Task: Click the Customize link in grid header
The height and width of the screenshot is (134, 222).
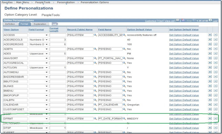Action: tap(150, 21)
